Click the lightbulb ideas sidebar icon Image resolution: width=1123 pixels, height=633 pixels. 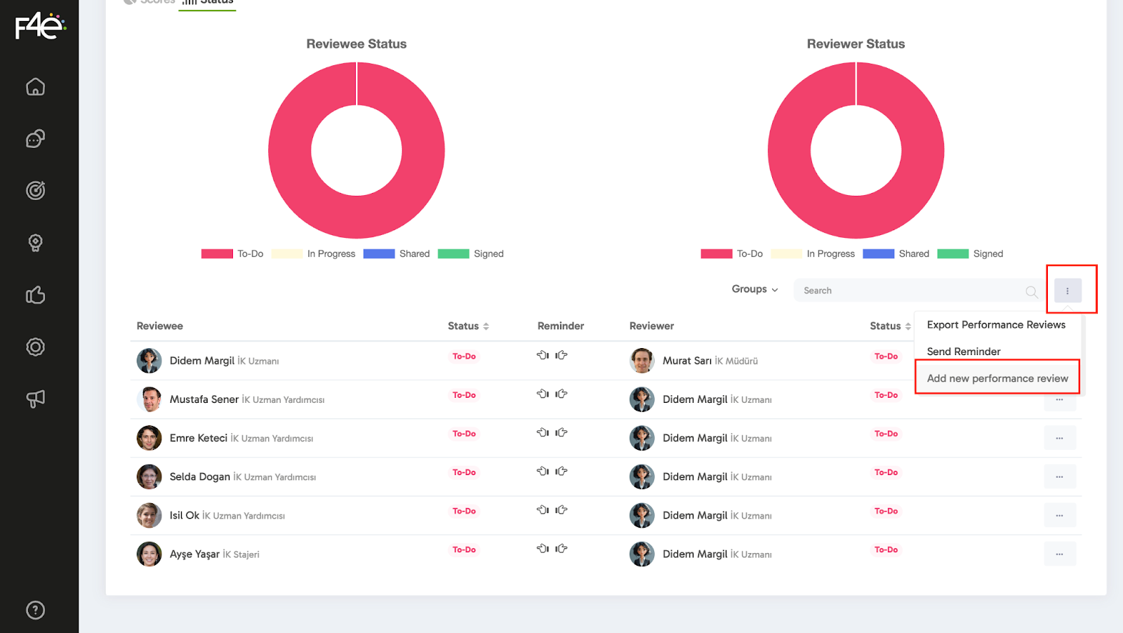click(35, 243)
